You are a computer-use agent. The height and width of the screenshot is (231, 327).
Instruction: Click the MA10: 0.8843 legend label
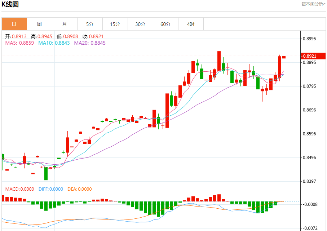click(54, 43)
